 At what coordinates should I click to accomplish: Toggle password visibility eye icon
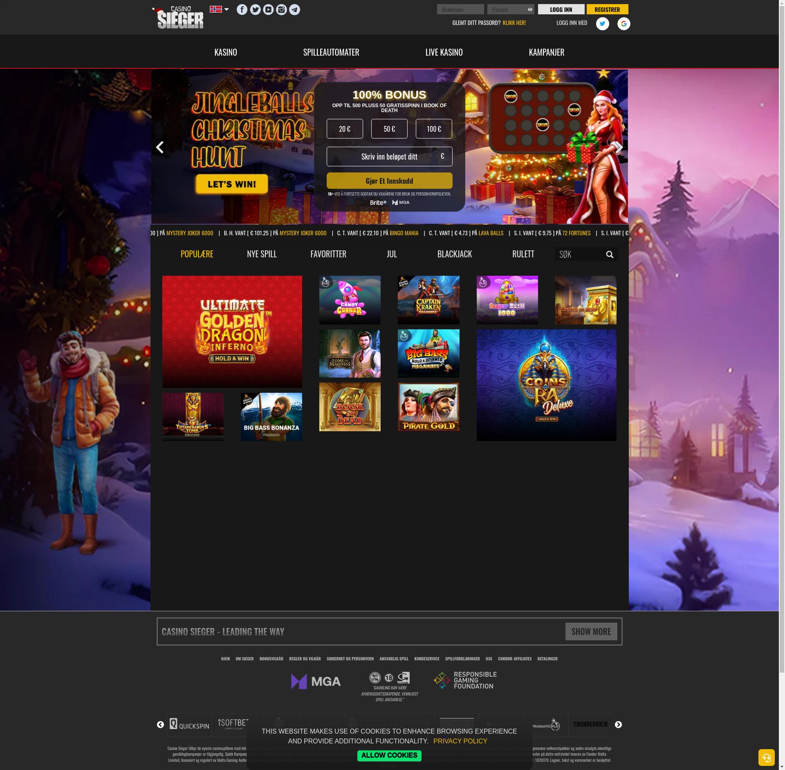tap(530, 9)
